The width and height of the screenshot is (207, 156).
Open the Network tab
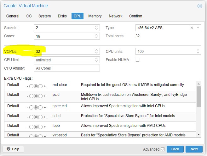point(116,16)
